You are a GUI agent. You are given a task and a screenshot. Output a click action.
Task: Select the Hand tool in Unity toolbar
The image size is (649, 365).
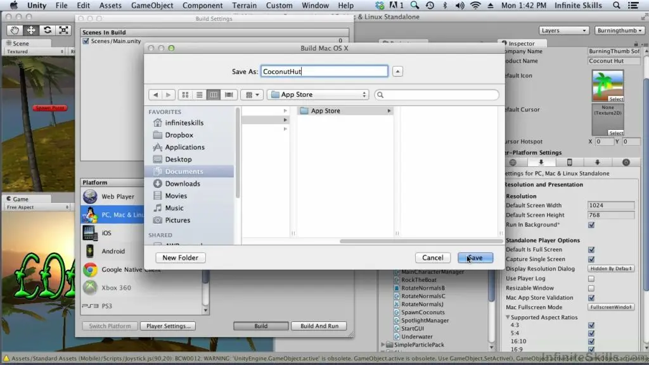click(x=15, y=30)
